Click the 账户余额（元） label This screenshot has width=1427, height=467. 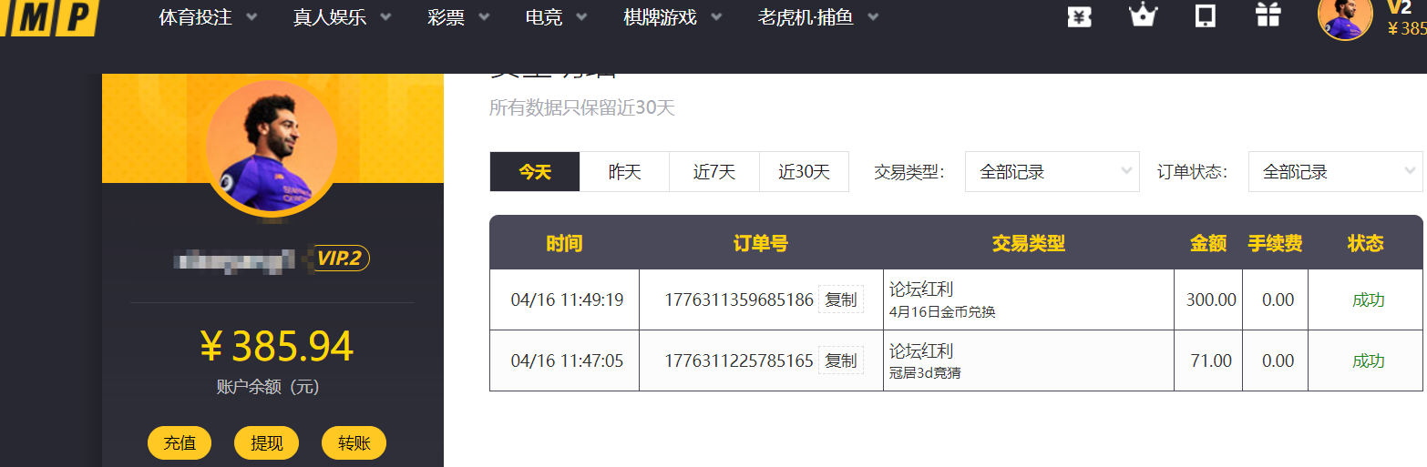(x=269, y=387)
